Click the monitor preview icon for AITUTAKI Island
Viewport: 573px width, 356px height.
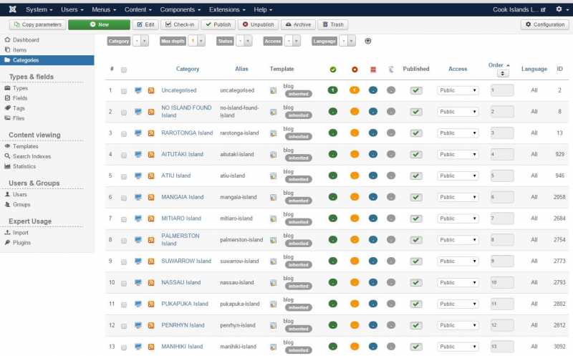click(138, 155)
